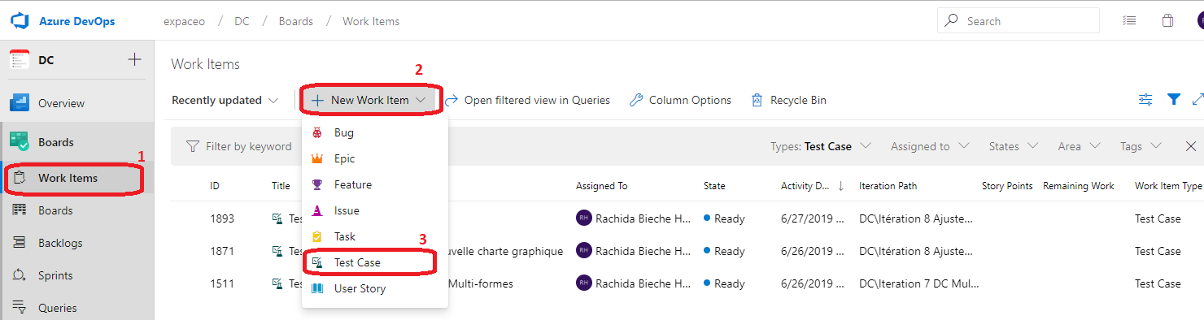Open the marketplace shopping bag icon
Viewport: 1204px width, 320px height.
coord(1167,21)
